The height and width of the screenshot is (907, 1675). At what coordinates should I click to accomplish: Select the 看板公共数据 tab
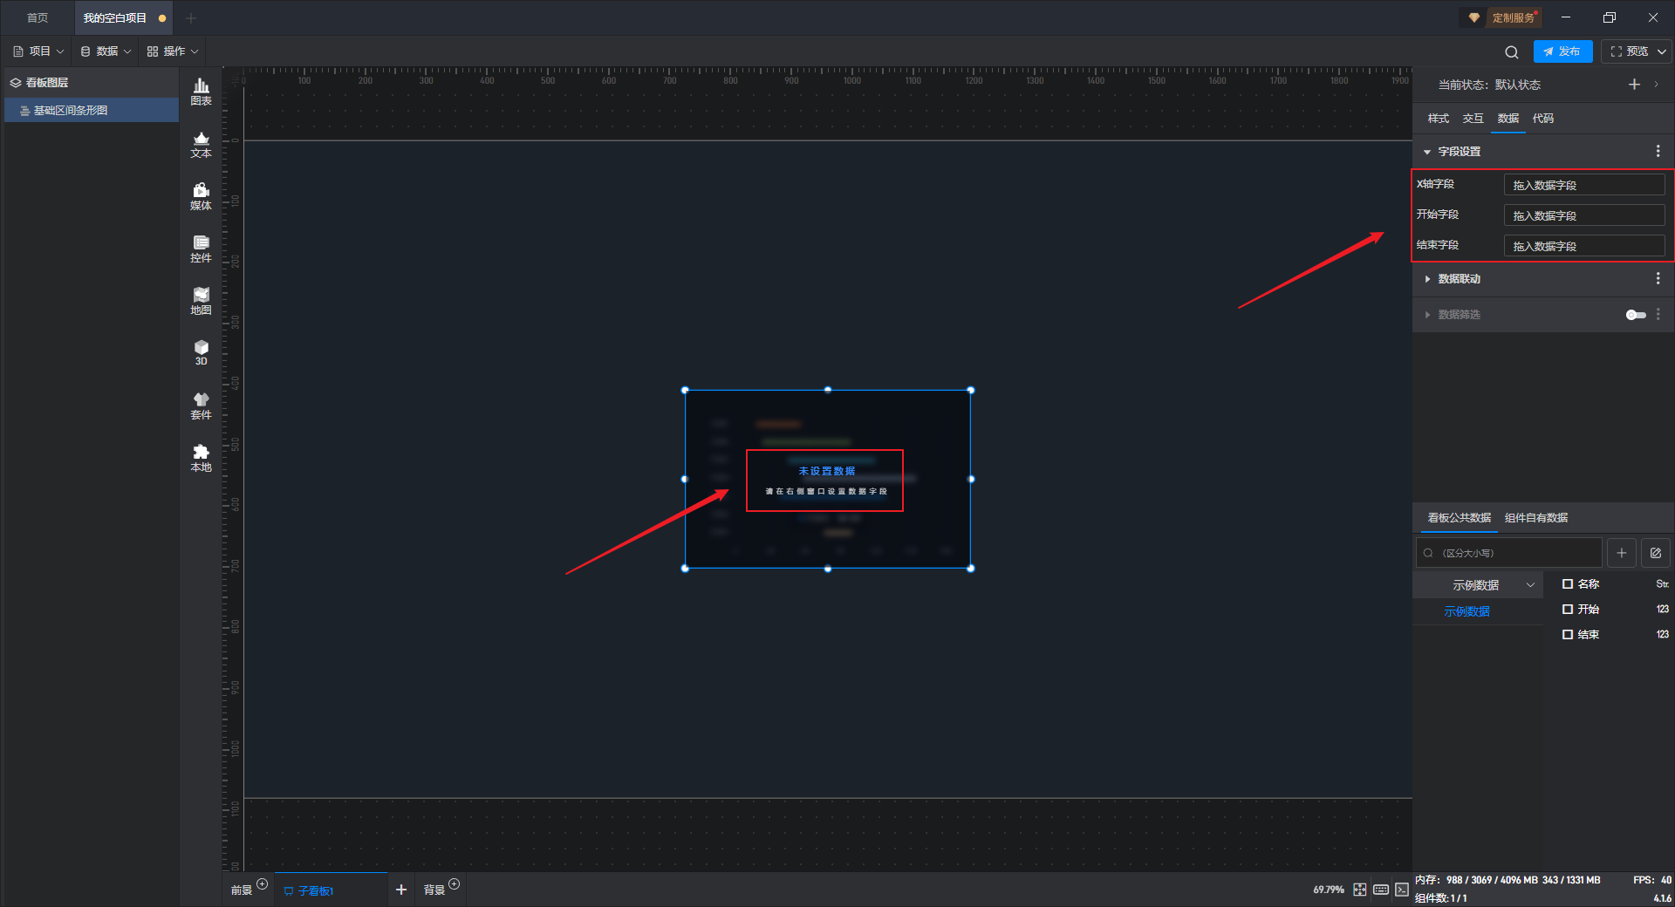pyautogui.click(x=1460, y=518)
